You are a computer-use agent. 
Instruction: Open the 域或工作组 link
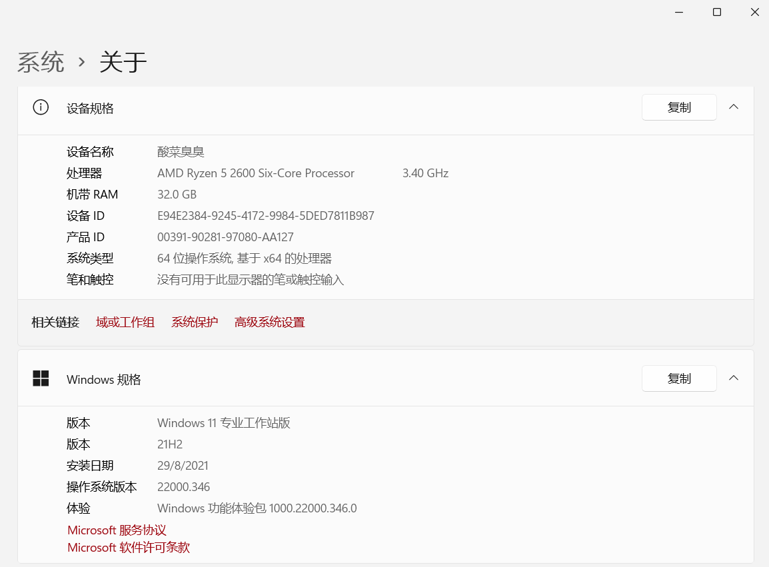click(x=125, y=322)
